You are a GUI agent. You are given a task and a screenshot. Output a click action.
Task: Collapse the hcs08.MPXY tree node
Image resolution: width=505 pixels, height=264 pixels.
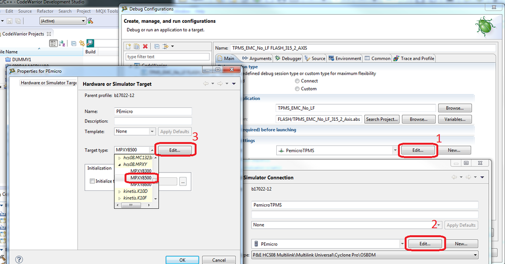[119, 164]
